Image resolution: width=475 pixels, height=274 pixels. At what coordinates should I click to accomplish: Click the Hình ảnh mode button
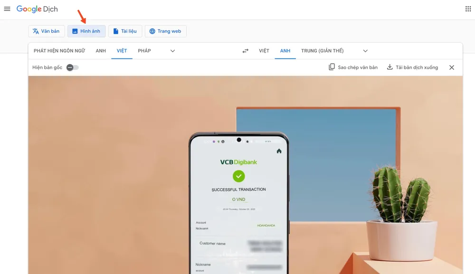click(86, 30)
